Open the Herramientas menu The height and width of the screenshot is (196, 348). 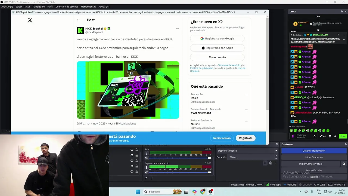(x=88, y=7)
